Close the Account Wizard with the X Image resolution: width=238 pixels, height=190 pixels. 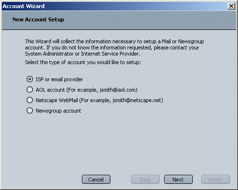click(231, 6)
